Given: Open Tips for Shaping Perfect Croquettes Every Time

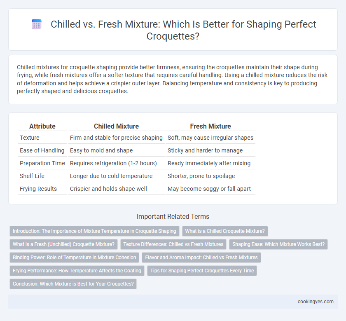Looking at the screenshot, I should (202, 271).
